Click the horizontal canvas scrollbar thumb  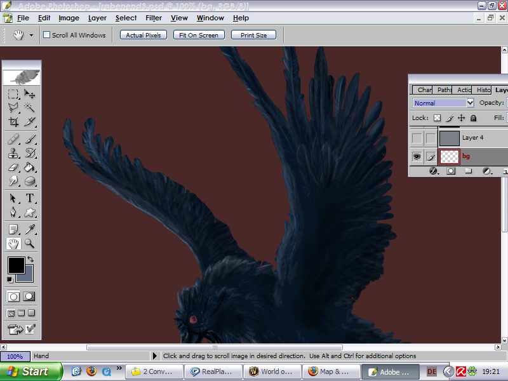click(x=215, y=347)
